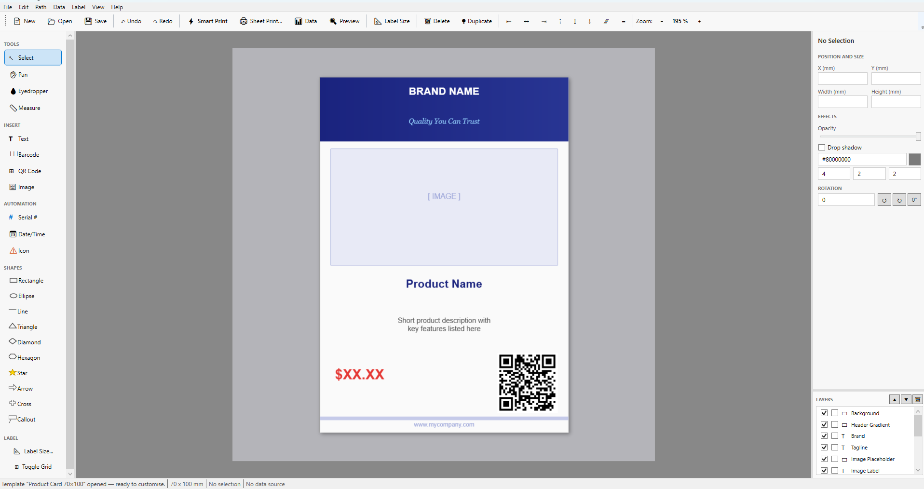This screenshot has height=489, width=924.
Task: Open the Edit menu
Action: [x=24, y=7]
